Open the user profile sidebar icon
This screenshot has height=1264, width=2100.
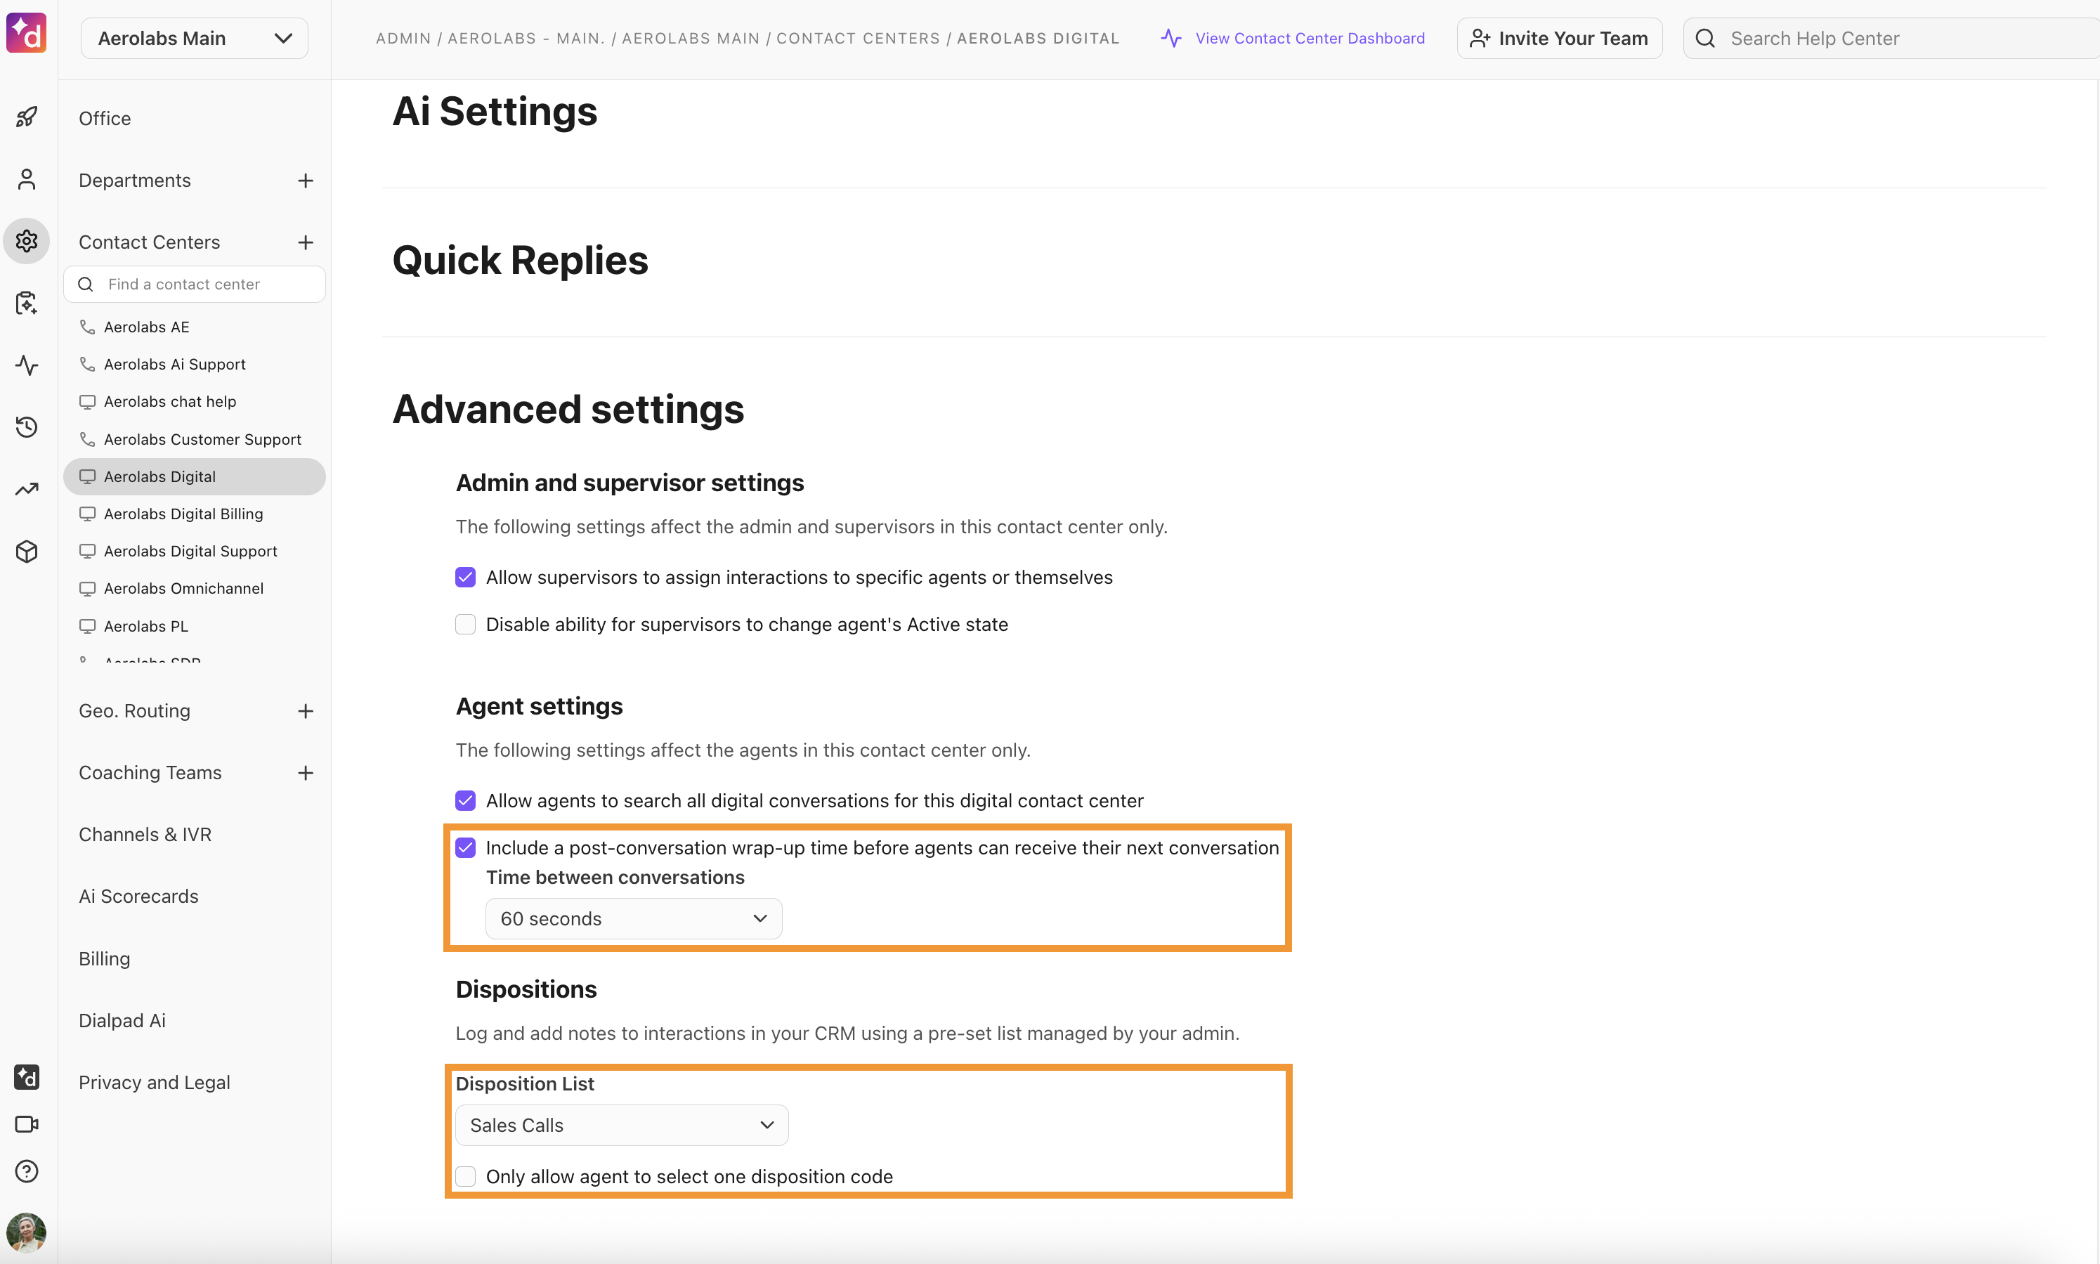pos(27,179)
